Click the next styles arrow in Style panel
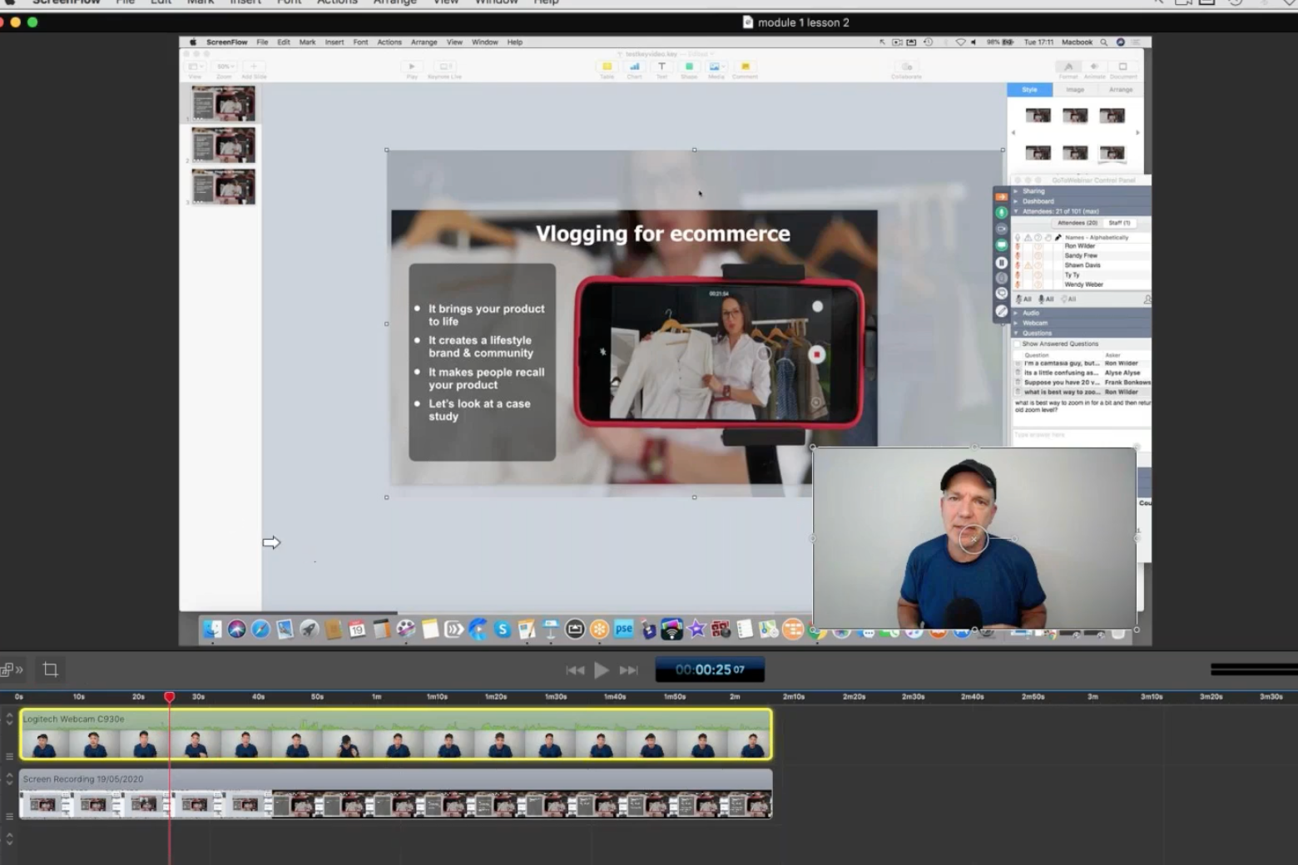Screen dimensions: 1298x865 coord(1137,132)
